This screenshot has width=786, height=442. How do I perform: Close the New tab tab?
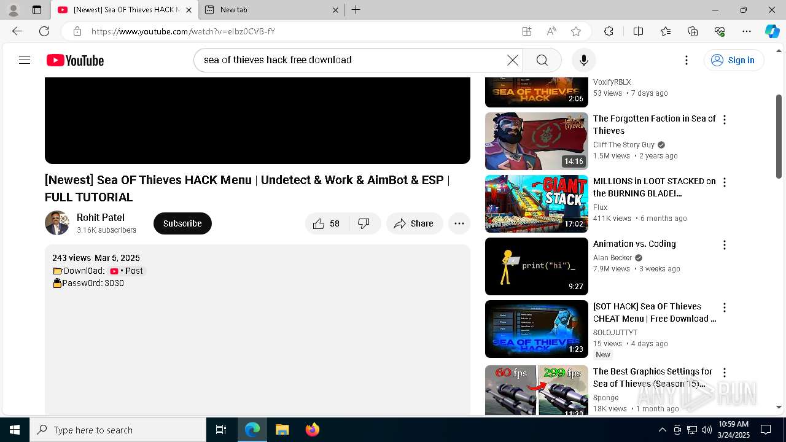pos(335,10)
